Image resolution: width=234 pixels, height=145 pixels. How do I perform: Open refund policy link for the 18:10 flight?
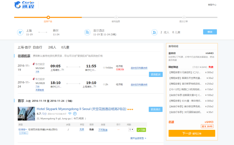(139, 85)
